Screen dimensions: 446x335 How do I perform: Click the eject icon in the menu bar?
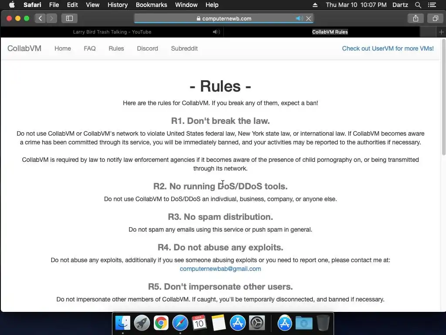(x=315, y=5)
